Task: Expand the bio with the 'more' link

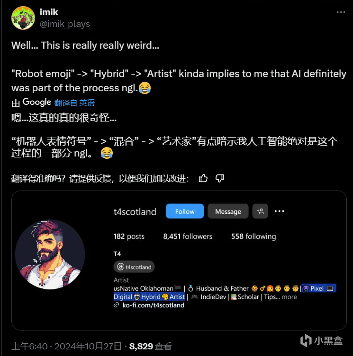Action: 290,297
